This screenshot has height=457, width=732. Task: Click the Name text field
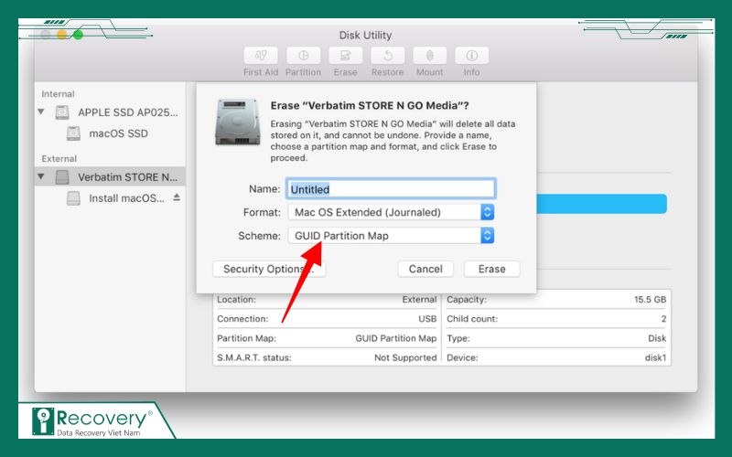coord(391,189)
